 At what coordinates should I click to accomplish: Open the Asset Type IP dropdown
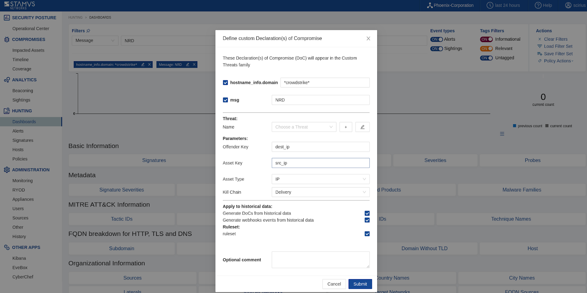click(x=321, y=179)
